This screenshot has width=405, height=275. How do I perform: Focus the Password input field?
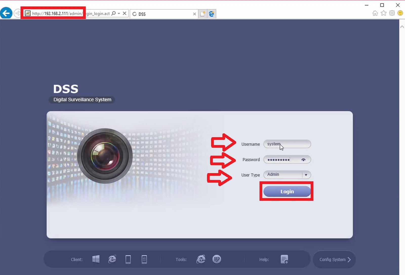(287, 159)
